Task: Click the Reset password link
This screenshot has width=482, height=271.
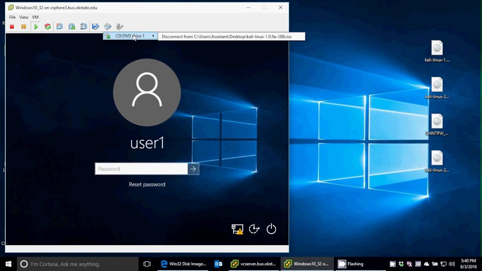Action: (147, 184)
